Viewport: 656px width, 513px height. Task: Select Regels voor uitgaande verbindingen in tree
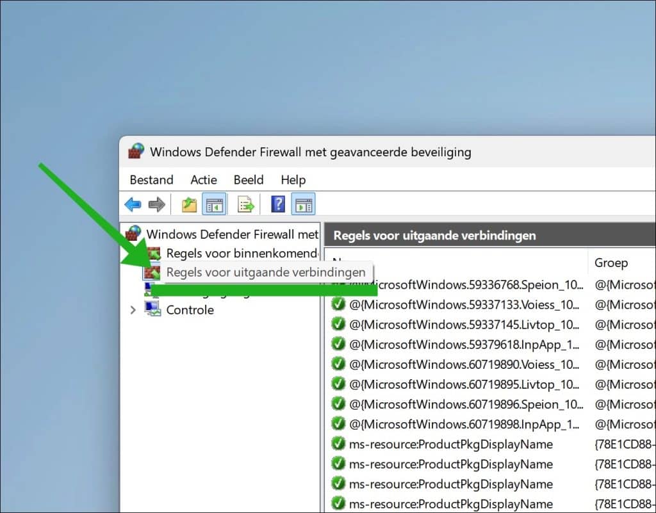266,273
